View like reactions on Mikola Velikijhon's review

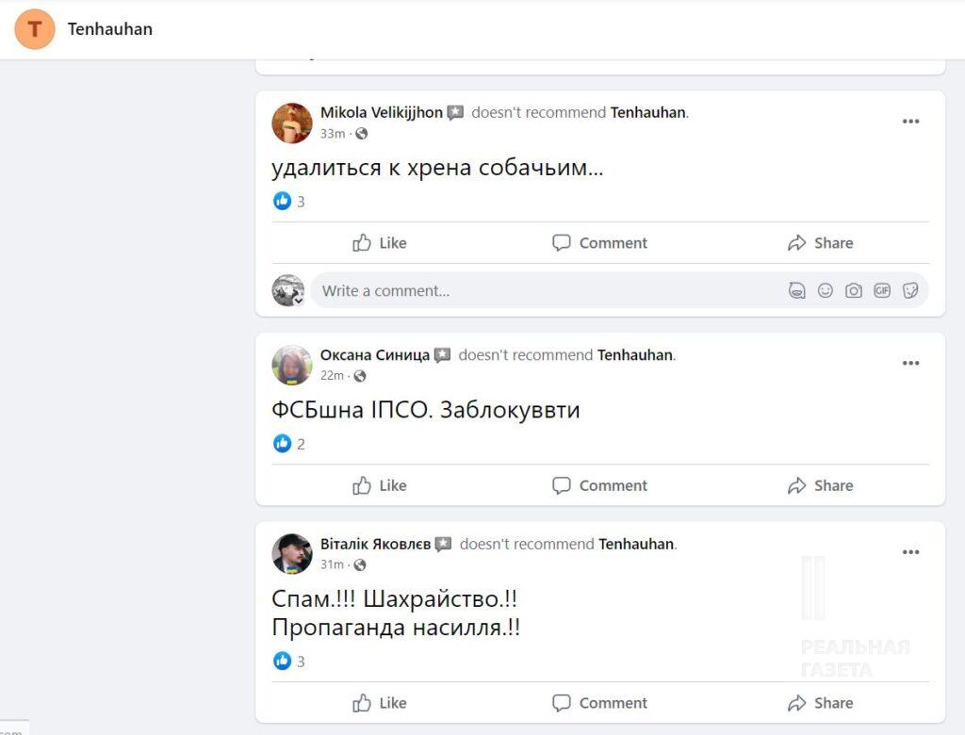(x=288, y=201)
